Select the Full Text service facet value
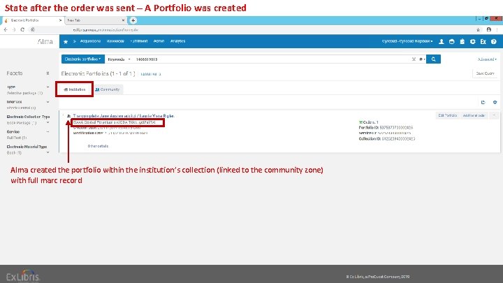503x283 pixels. 17,138
